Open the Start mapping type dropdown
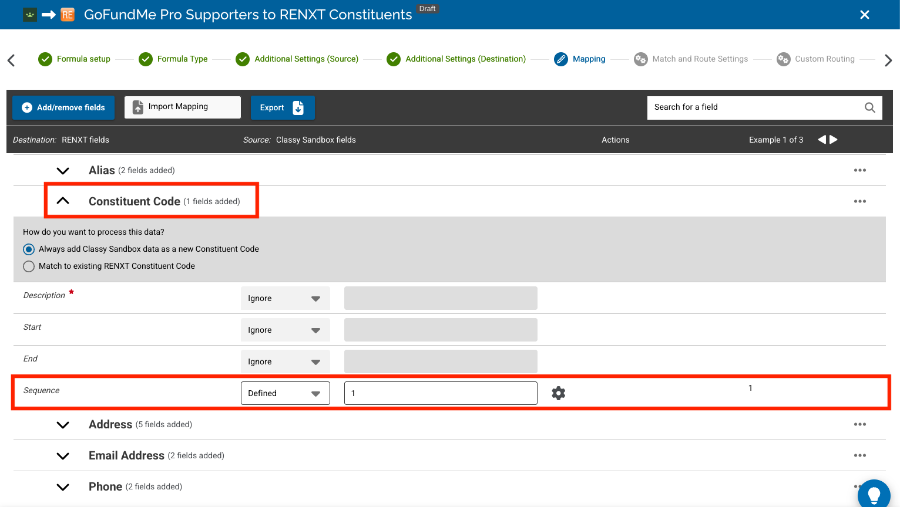900x507 pixels. (x=286, y=330)
